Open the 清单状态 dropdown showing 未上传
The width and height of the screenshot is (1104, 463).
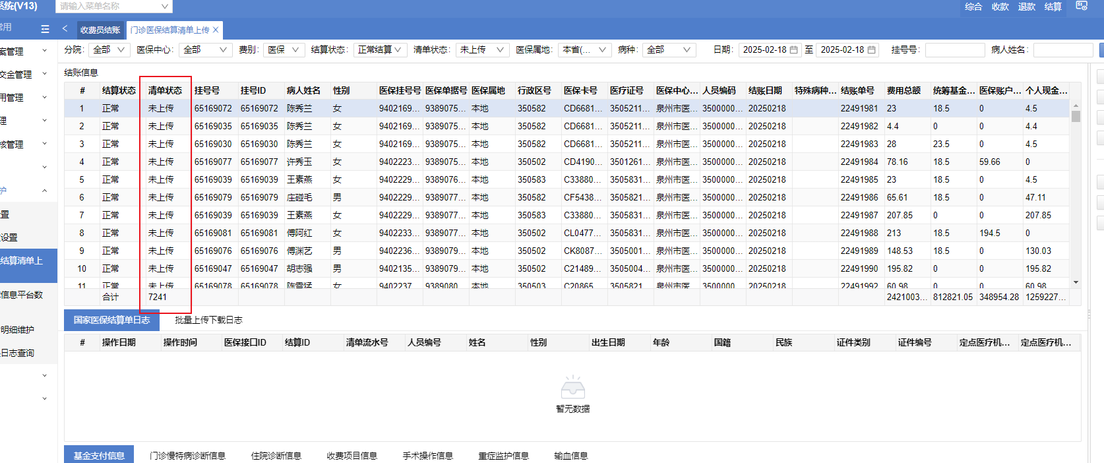(x=482, y=50)
